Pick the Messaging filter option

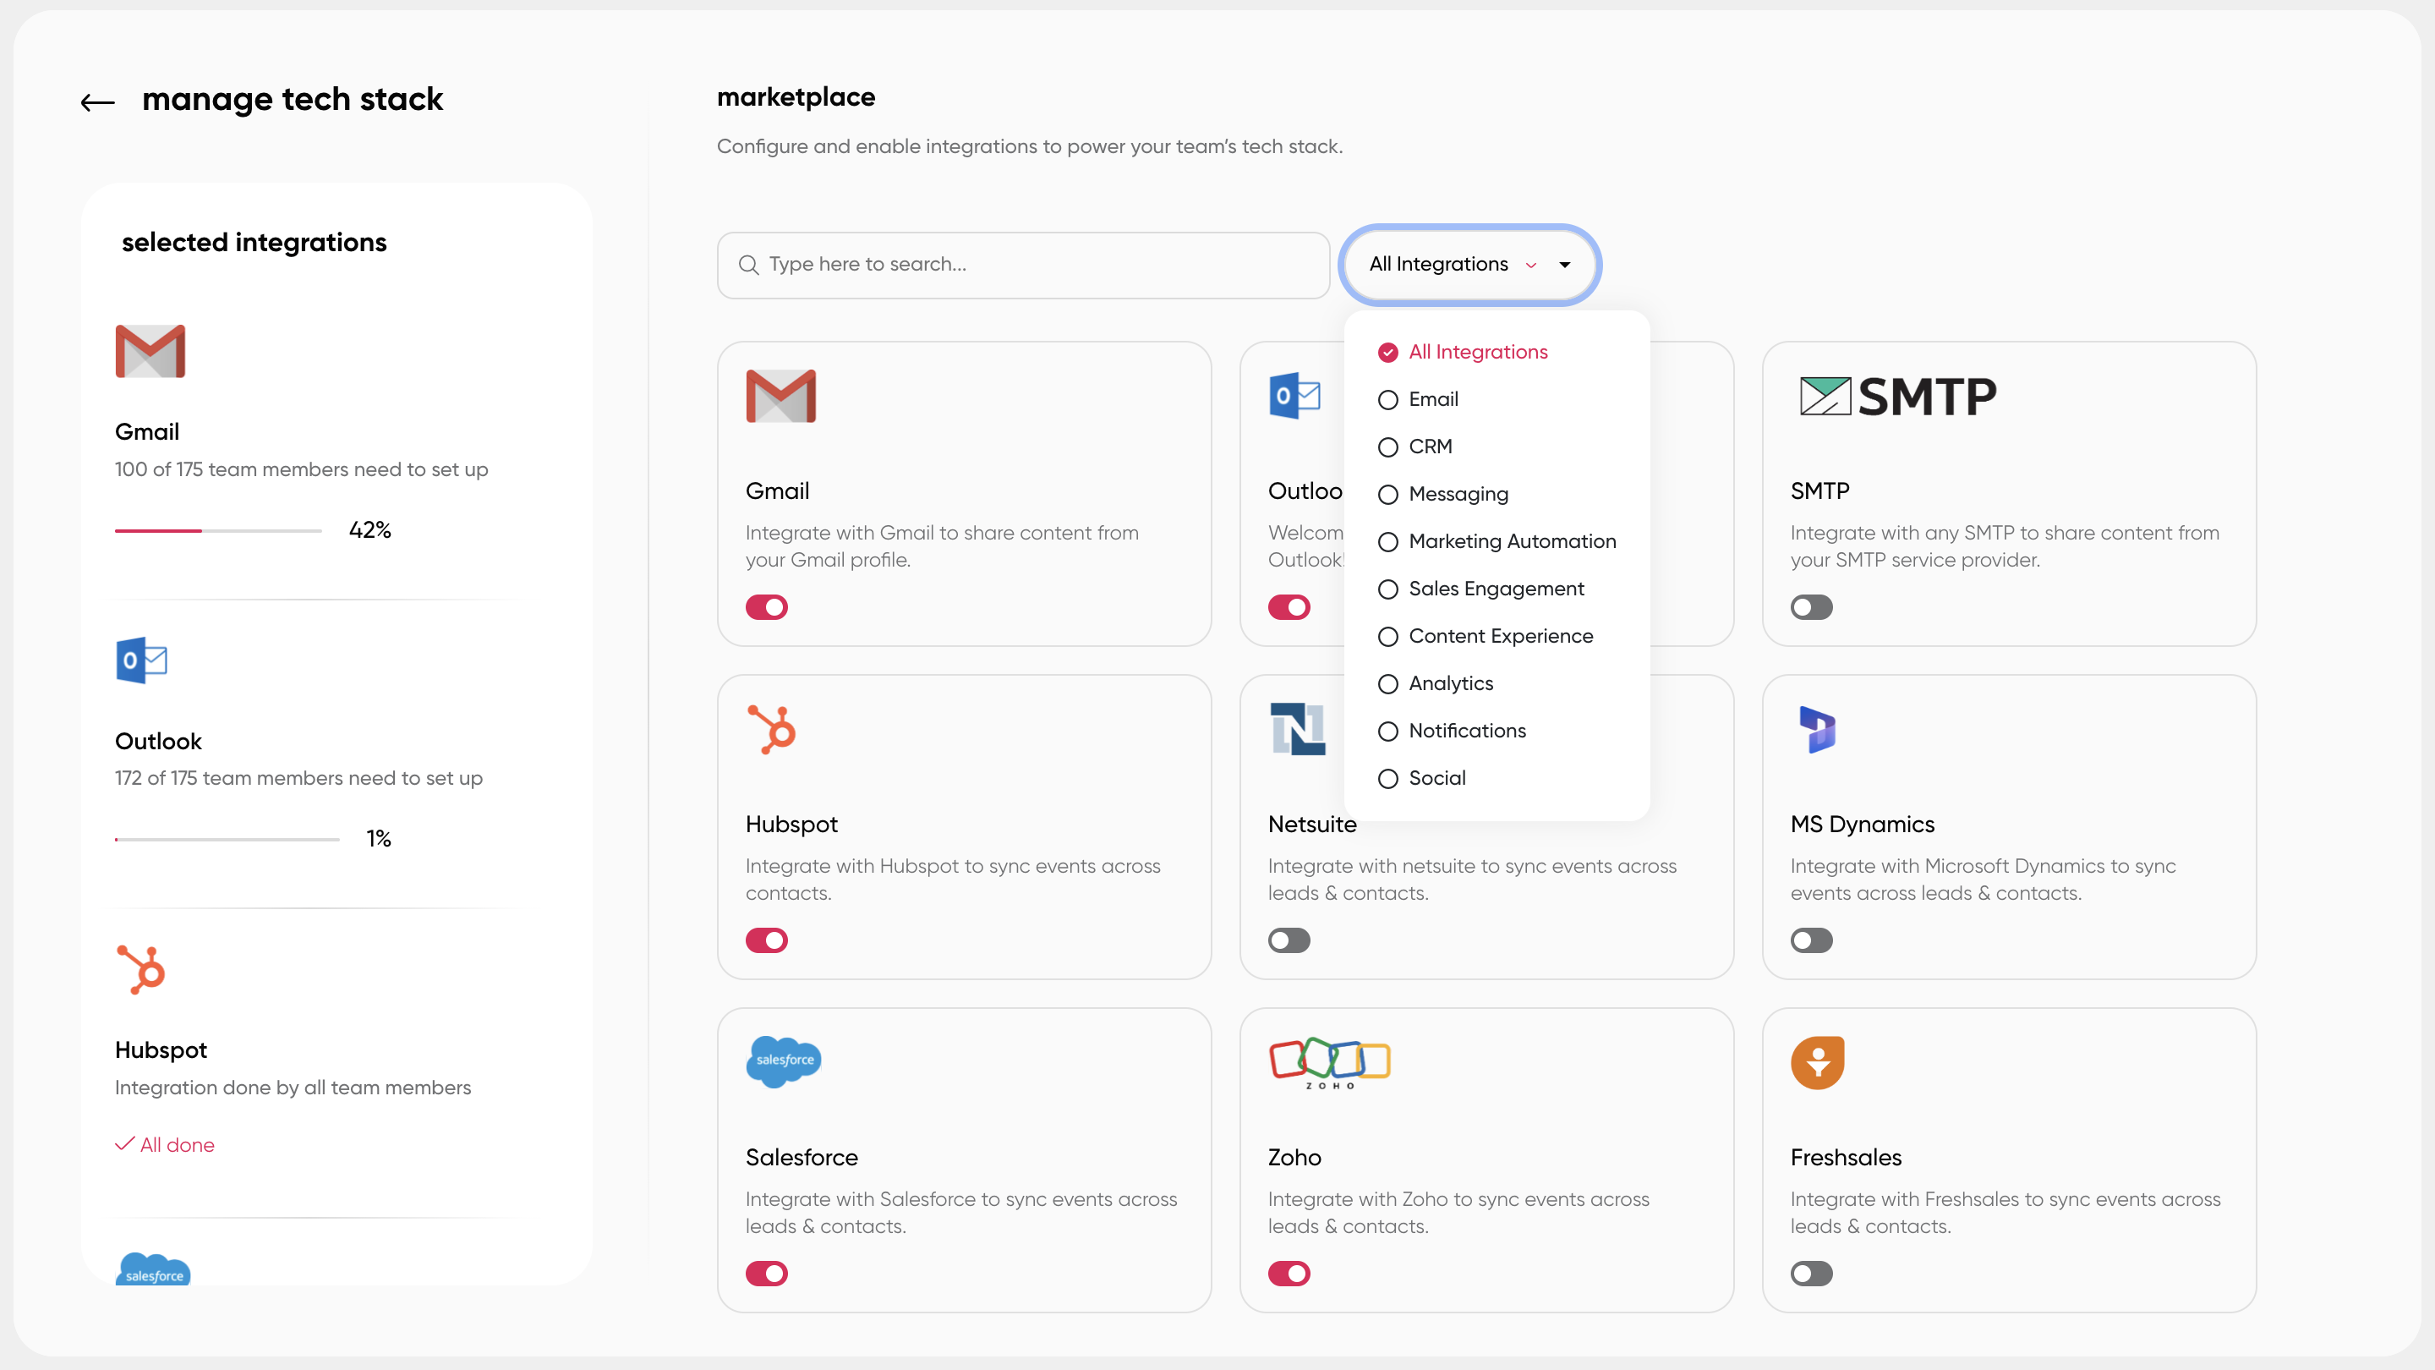point(1443,494)
